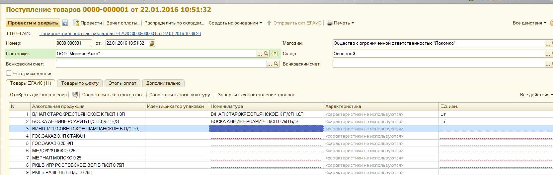Open top Все действия menu
This screenshot has height=175, width=553.
tap(529, 23)
